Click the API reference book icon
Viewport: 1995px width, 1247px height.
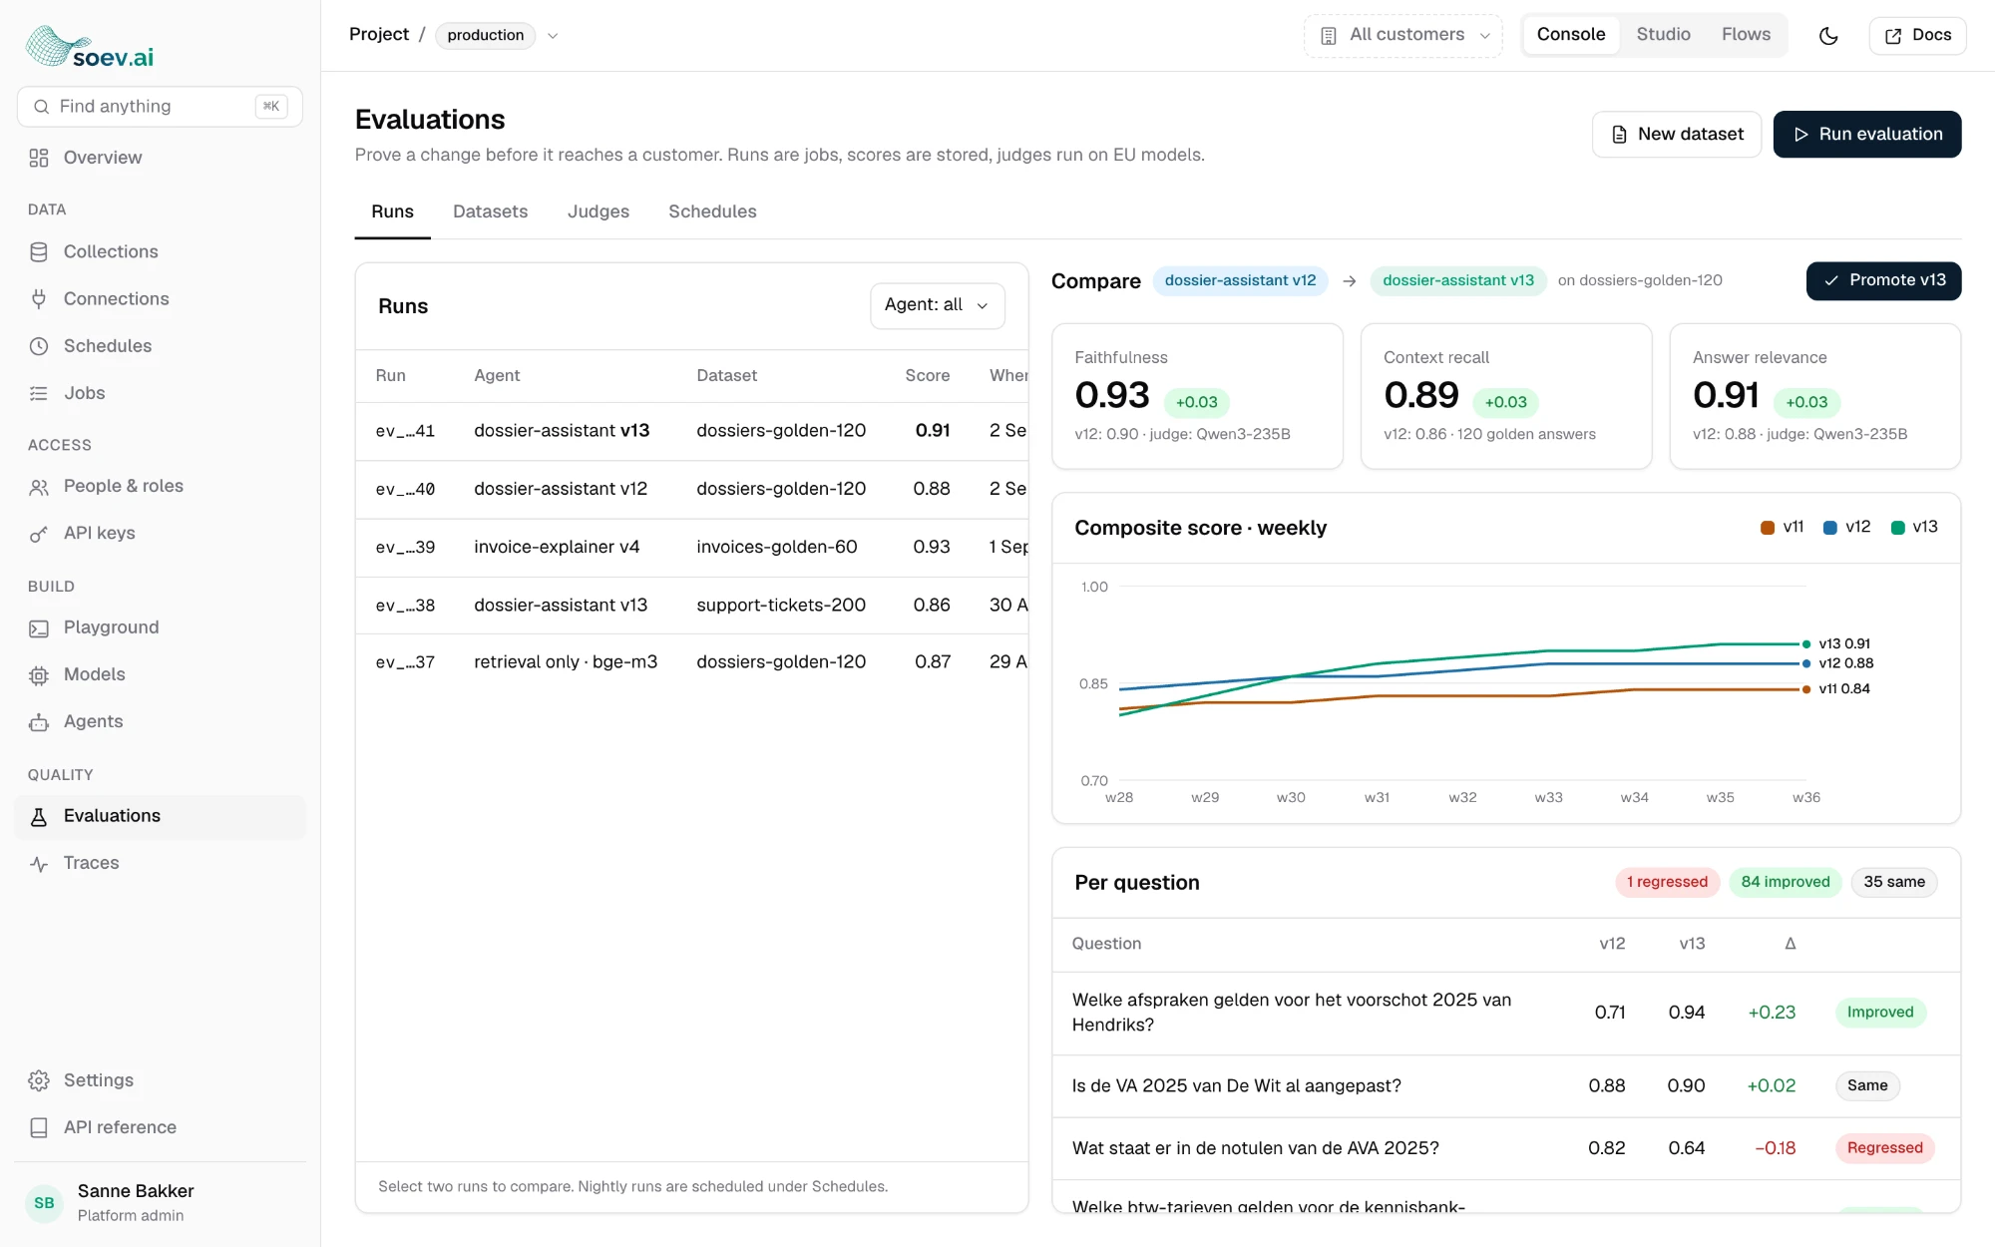pyautogui.click(x=39, y=1127)
